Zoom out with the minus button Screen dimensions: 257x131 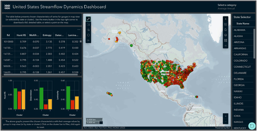coord(226,121)
